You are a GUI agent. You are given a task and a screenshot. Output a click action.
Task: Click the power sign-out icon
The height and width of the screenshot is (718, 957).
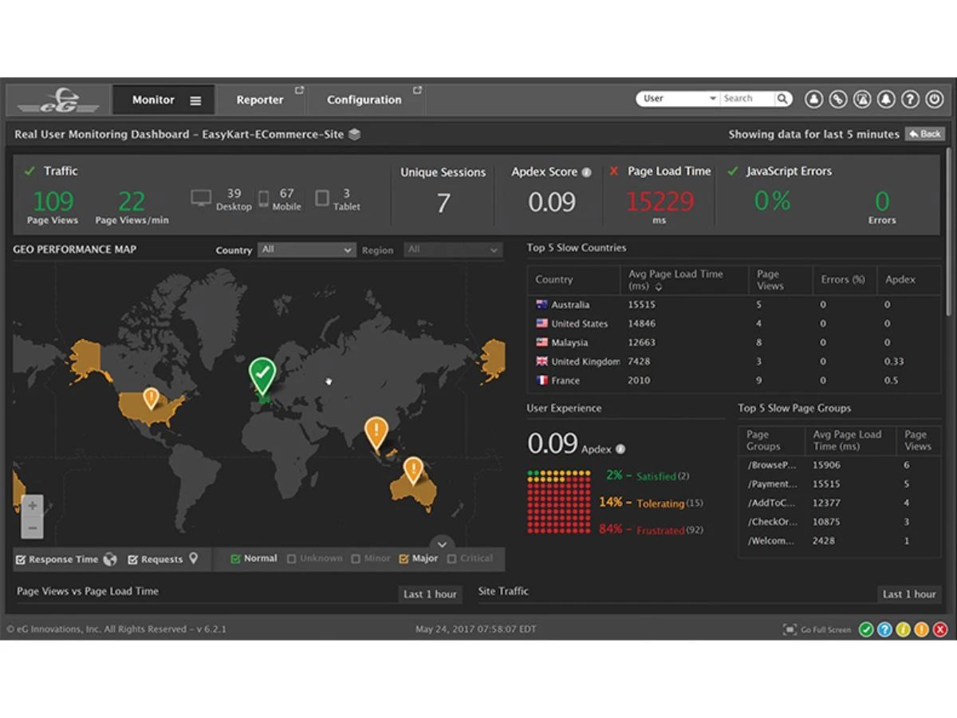point(935,99)
